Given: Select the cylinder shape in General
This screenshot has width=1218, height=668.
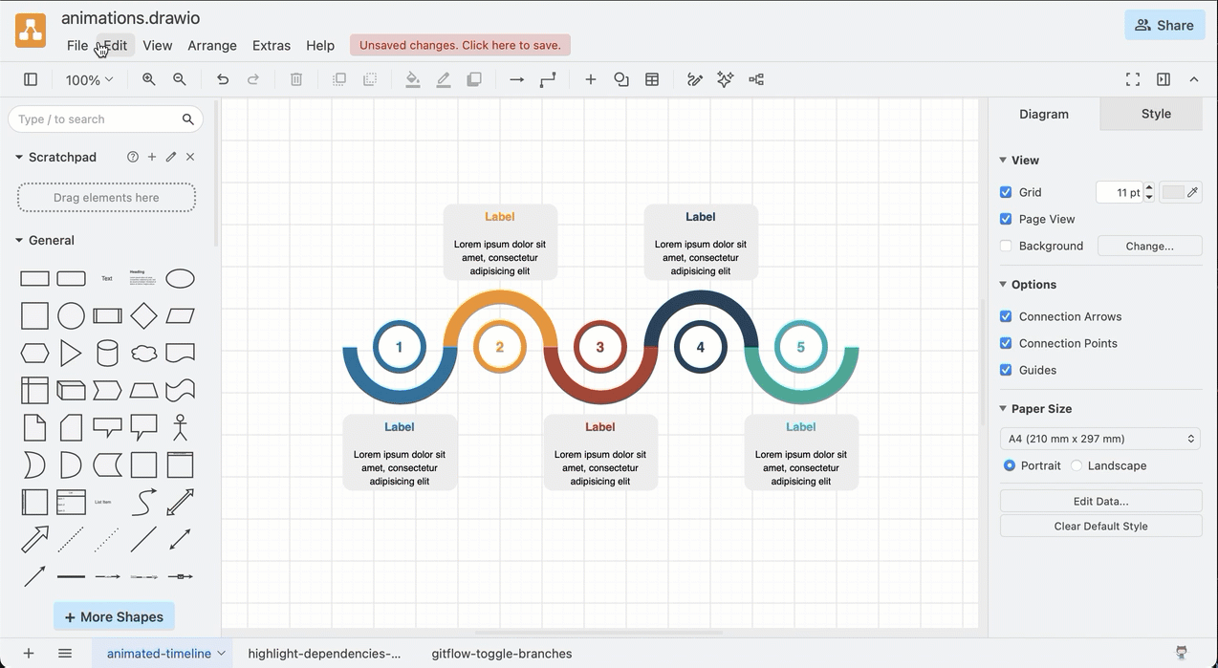Looking at the screenshot, I should [107, 354].
